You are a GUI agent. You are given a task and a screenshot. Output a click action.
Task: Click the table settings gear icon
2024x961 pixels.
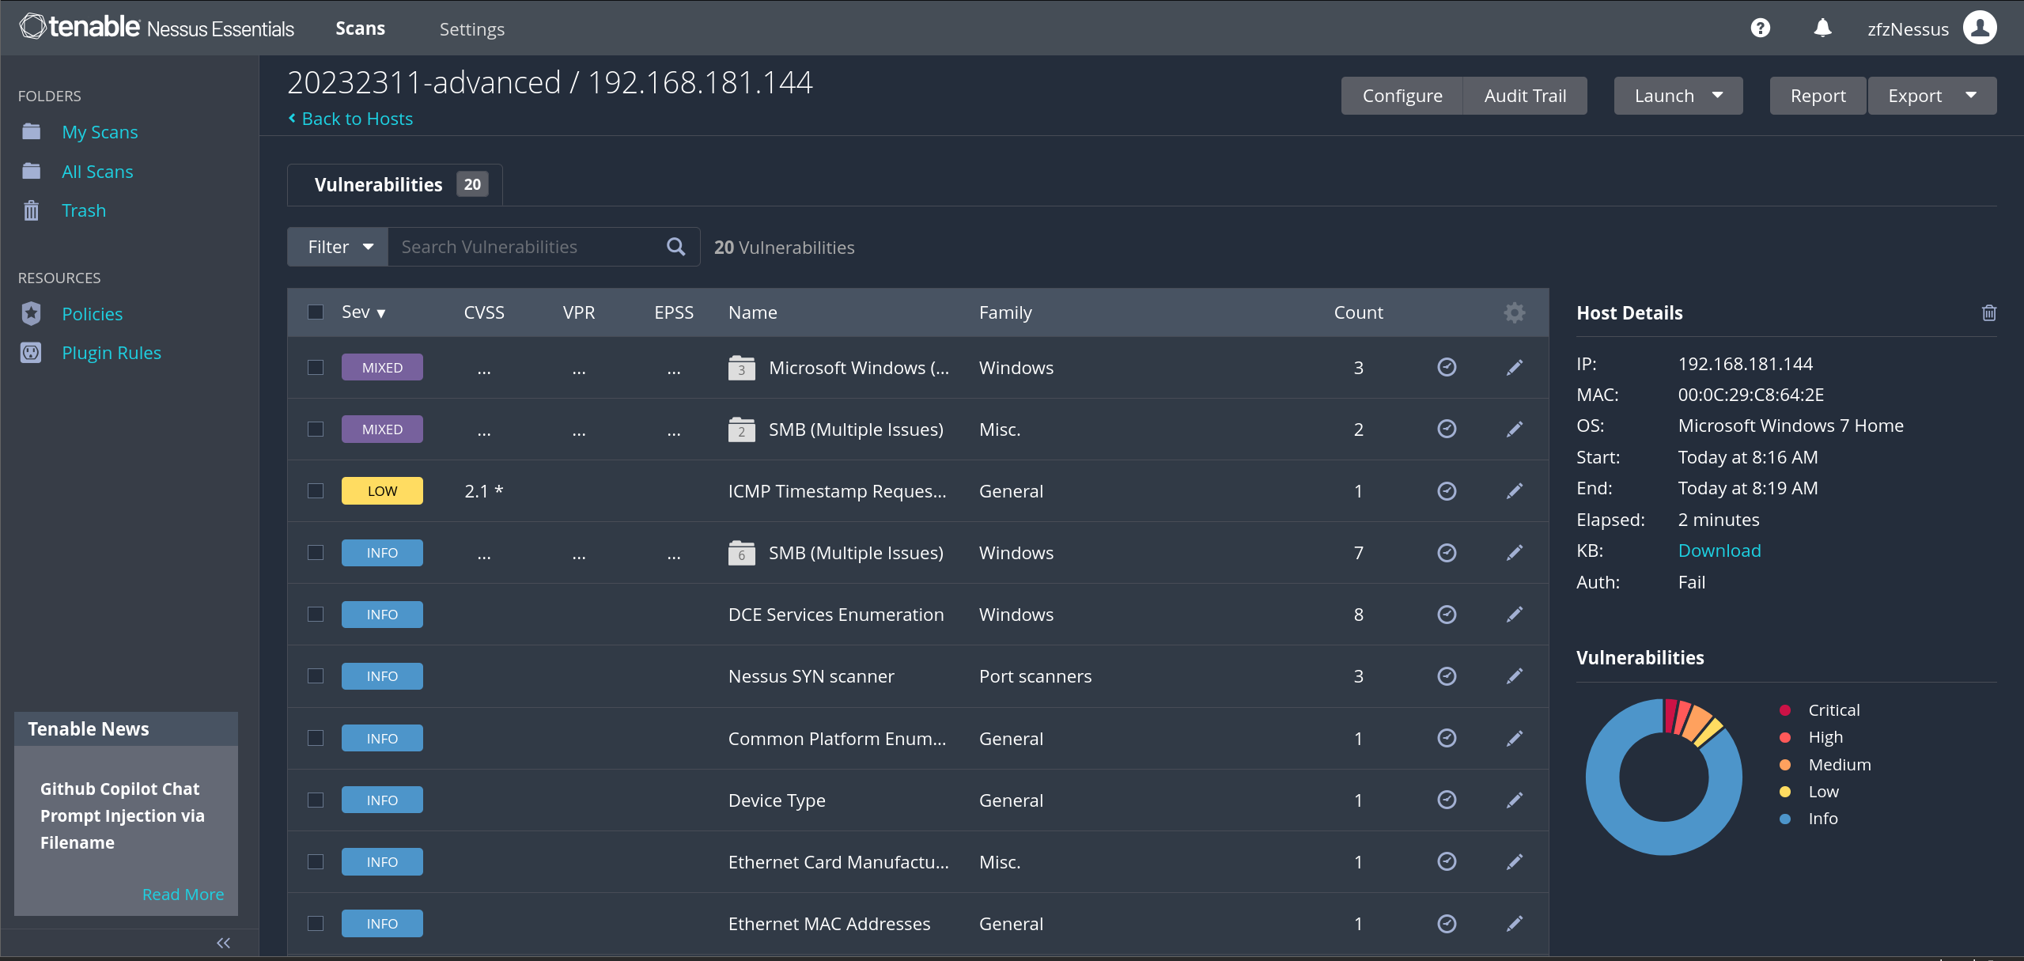click(1514, 312)
